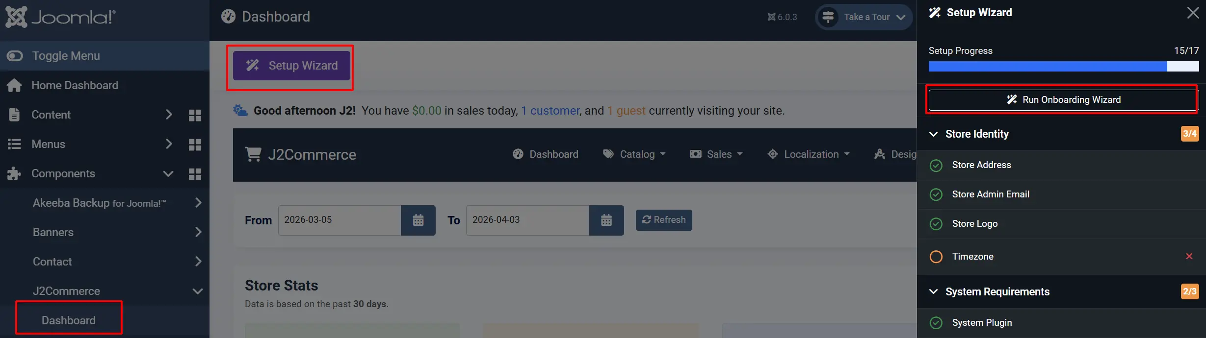Screen dimensions: 1206x338
Task: Click J2Commerce cart logo icon
Action: (253, 154)
